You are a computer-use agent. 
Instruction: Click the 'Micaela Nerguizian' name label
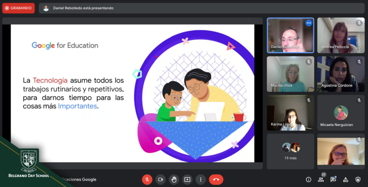click(336, 125)
